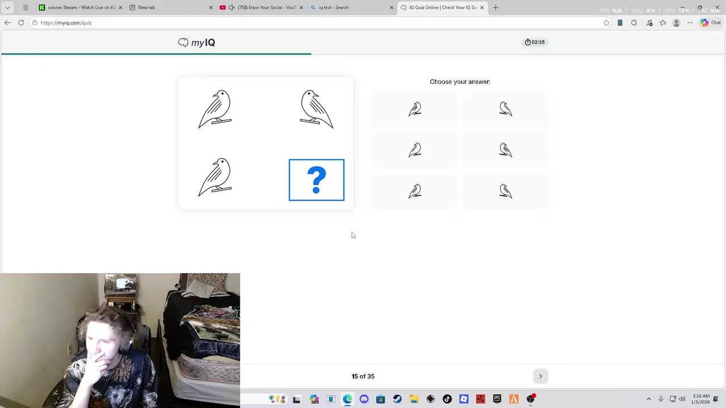Refresh the page
Viewport: 726px width, 408px height.
pos(21,23)
